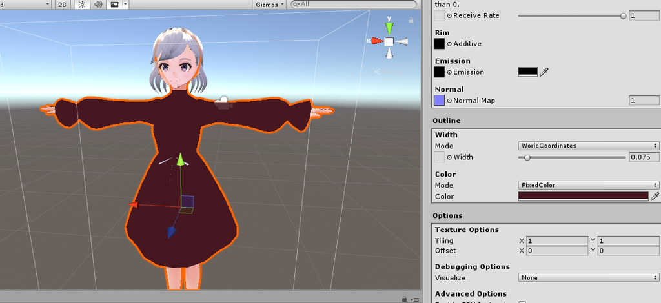Open the panel options menu icon below the scene view

[x=414, y=298]
